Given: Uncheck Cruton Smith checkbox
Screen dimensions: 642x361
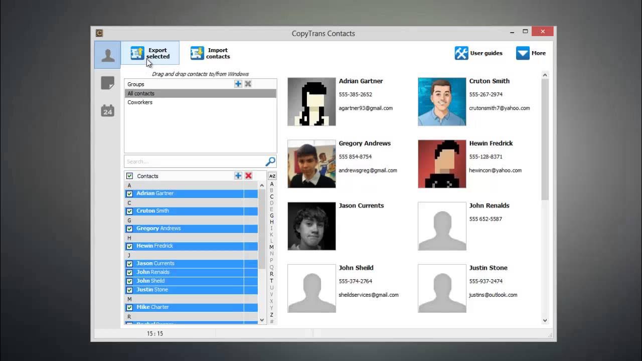Looking at the screenshot, I should click(129, 211).
